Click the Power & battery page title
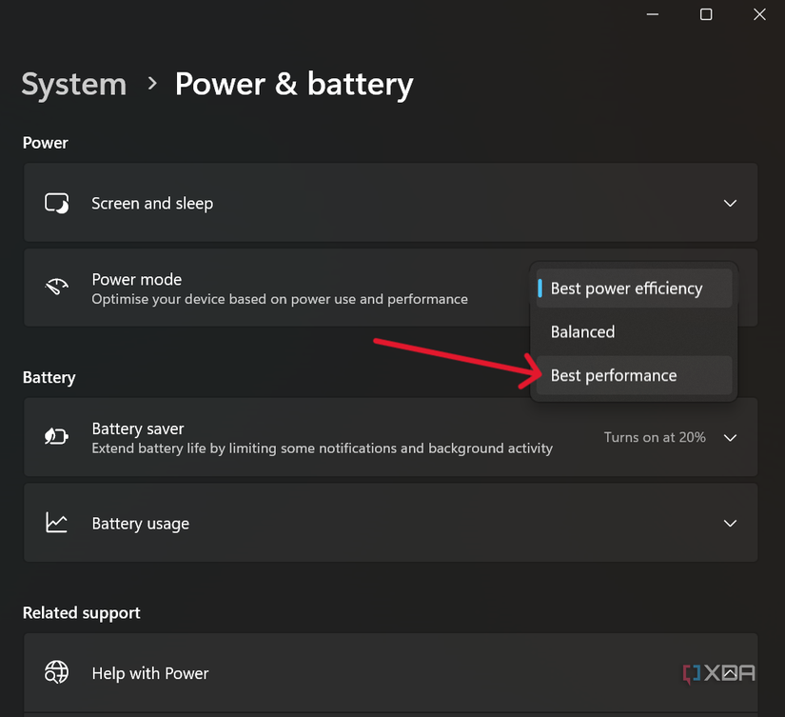The width and height of the screenshot is (785, 717). [293, 84]
